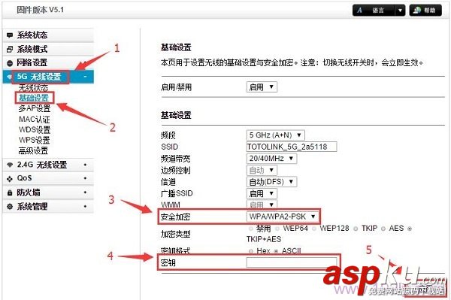Select the TKIP radio button

click(x=356, y=229)
